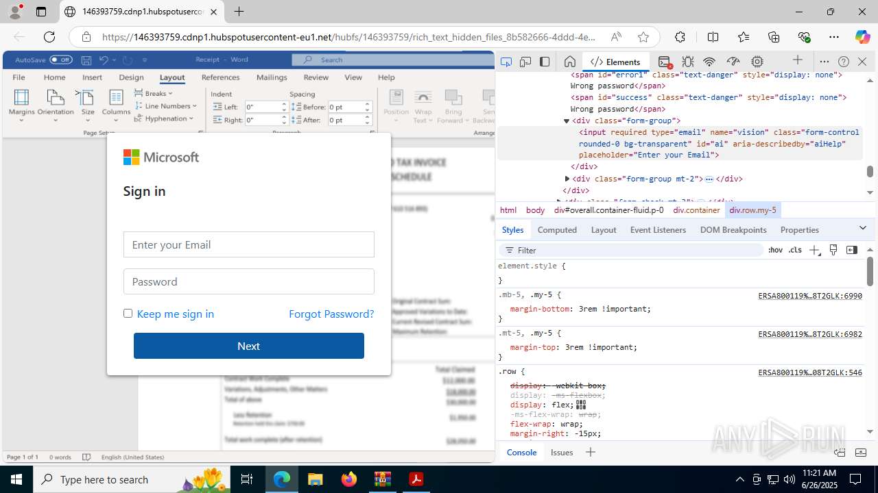Open the Memory chip icon in DevTools
The width and height of the screenshot is (878, 493).
[x=757, y=62]
